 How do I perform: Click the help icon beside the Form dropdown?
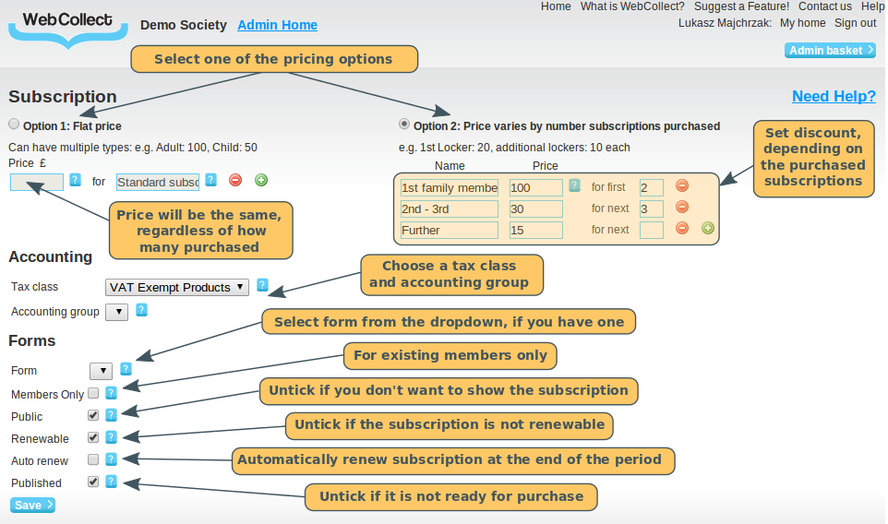coord(126,369)
